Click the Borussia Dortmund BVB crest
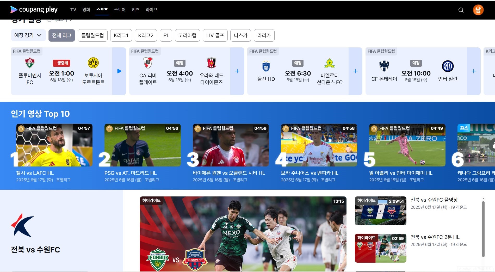The width and height of the screenshot is (495, 272). click(x=93, y=63)
